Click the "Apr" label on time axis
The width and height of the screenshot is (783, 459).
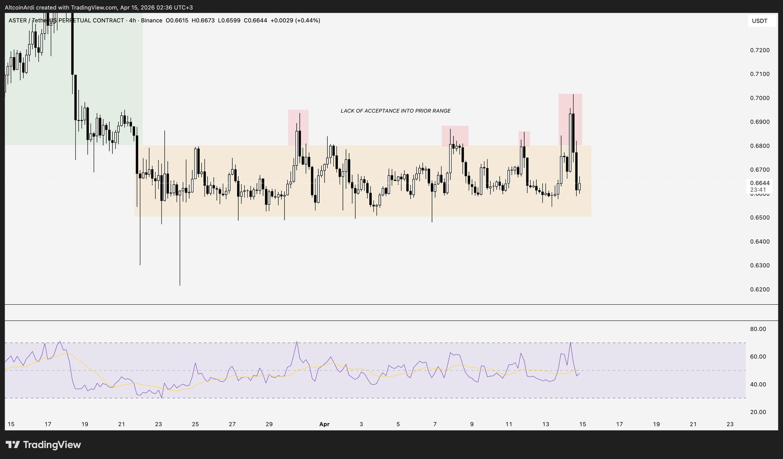[x=324, y=424]
